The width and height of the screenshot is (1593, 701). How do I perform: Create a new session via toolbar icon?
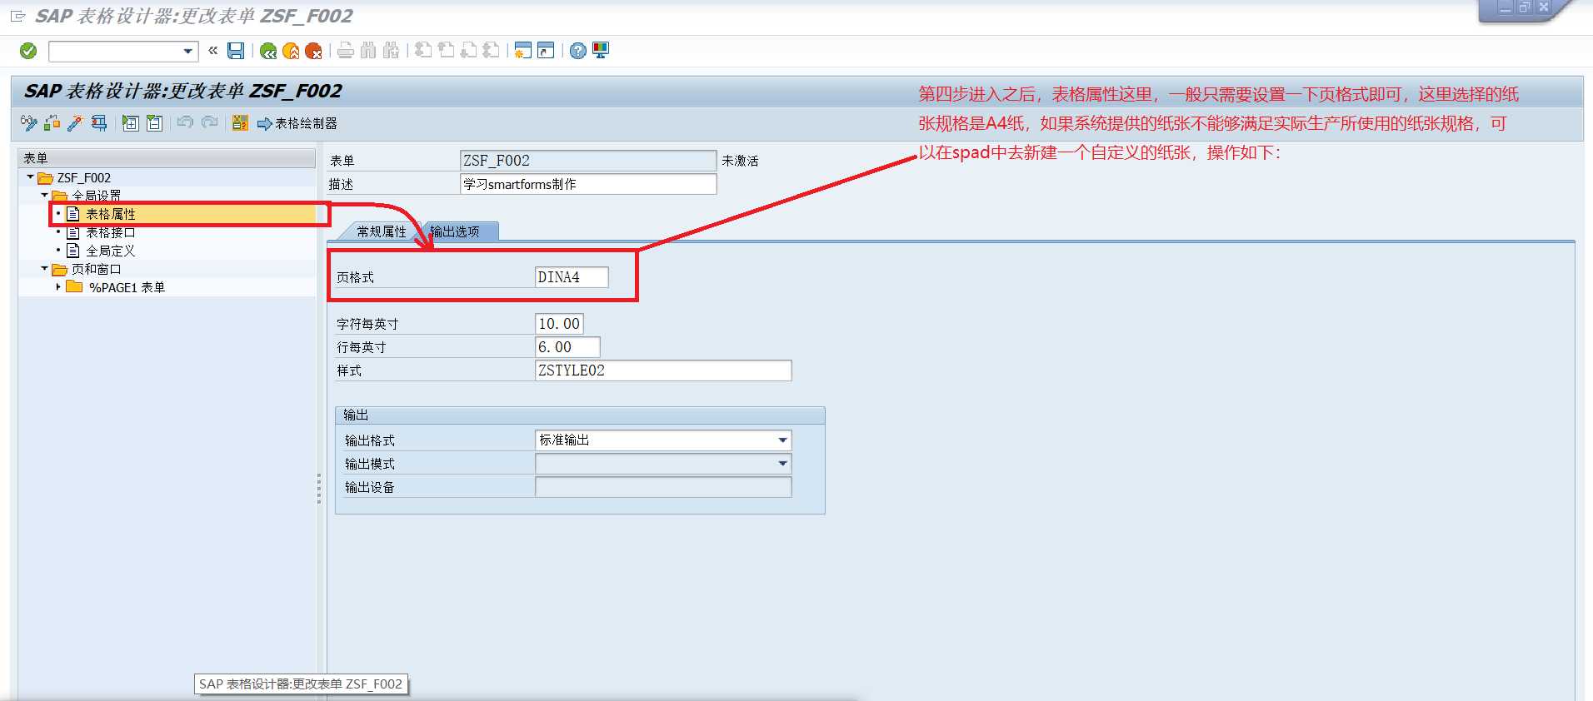[523, 51]
